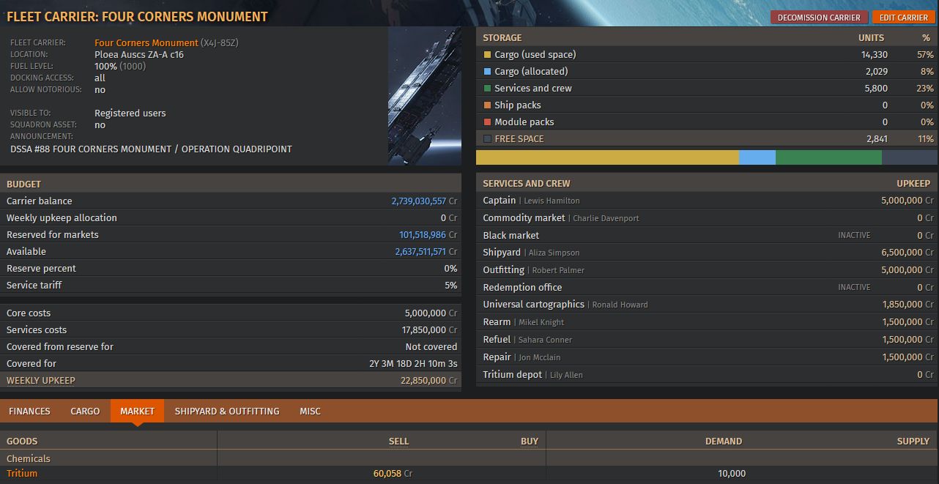
Task: Click the dark Free Space swatch
Action: tap(487, 139)
